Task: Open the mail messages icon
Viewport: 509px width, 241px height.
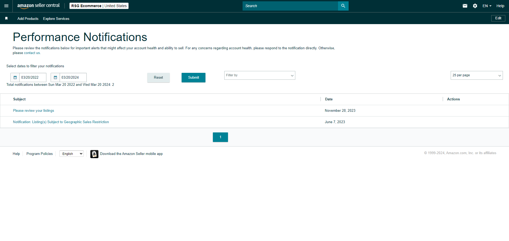Action: (465, 6)
